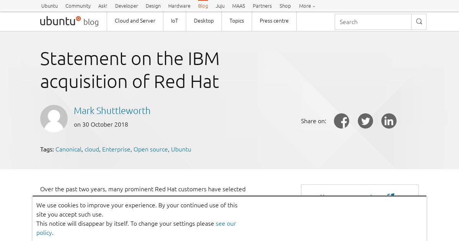Share the article on LinkedIn

pos(389,121)
